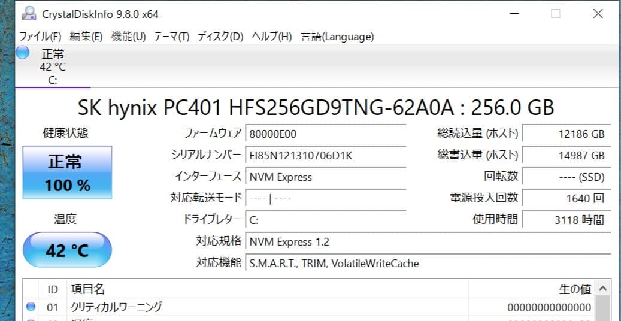
Task: Click the ID column header
Action: click(x=53, y=289)
